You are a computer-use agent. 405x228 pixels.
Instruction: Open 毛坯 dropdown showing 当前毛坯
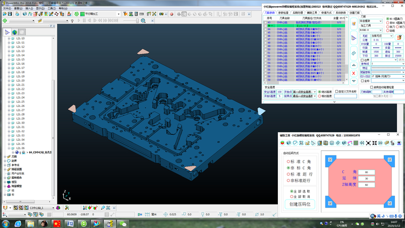[382, 36]
